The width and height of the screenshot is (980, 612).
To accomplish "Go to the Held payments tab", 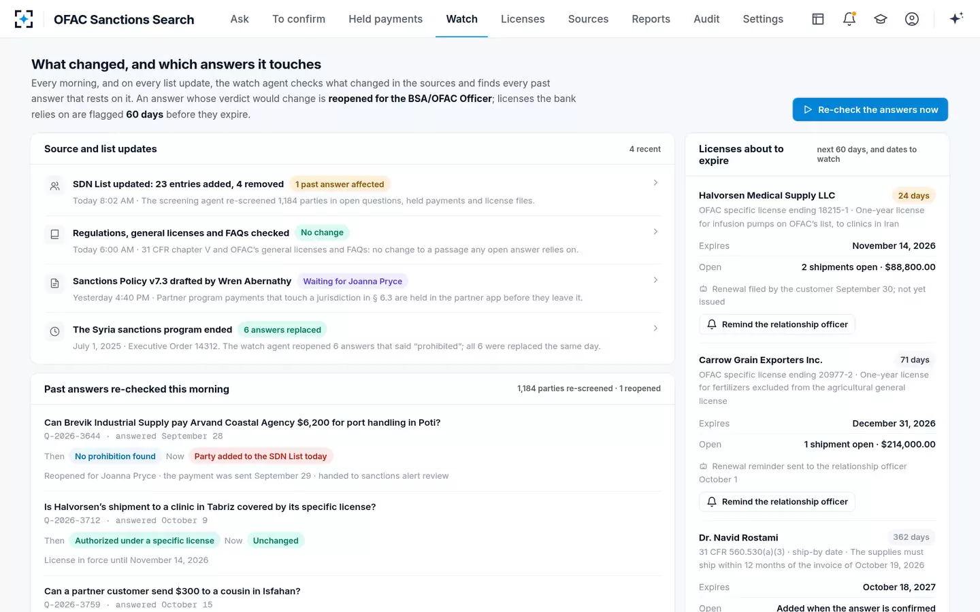I will (386, 19).
